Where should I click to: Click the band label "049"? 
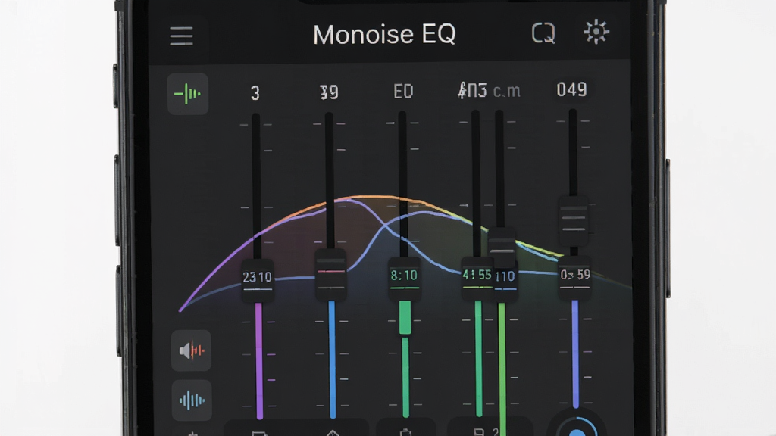tap(571, 89)
